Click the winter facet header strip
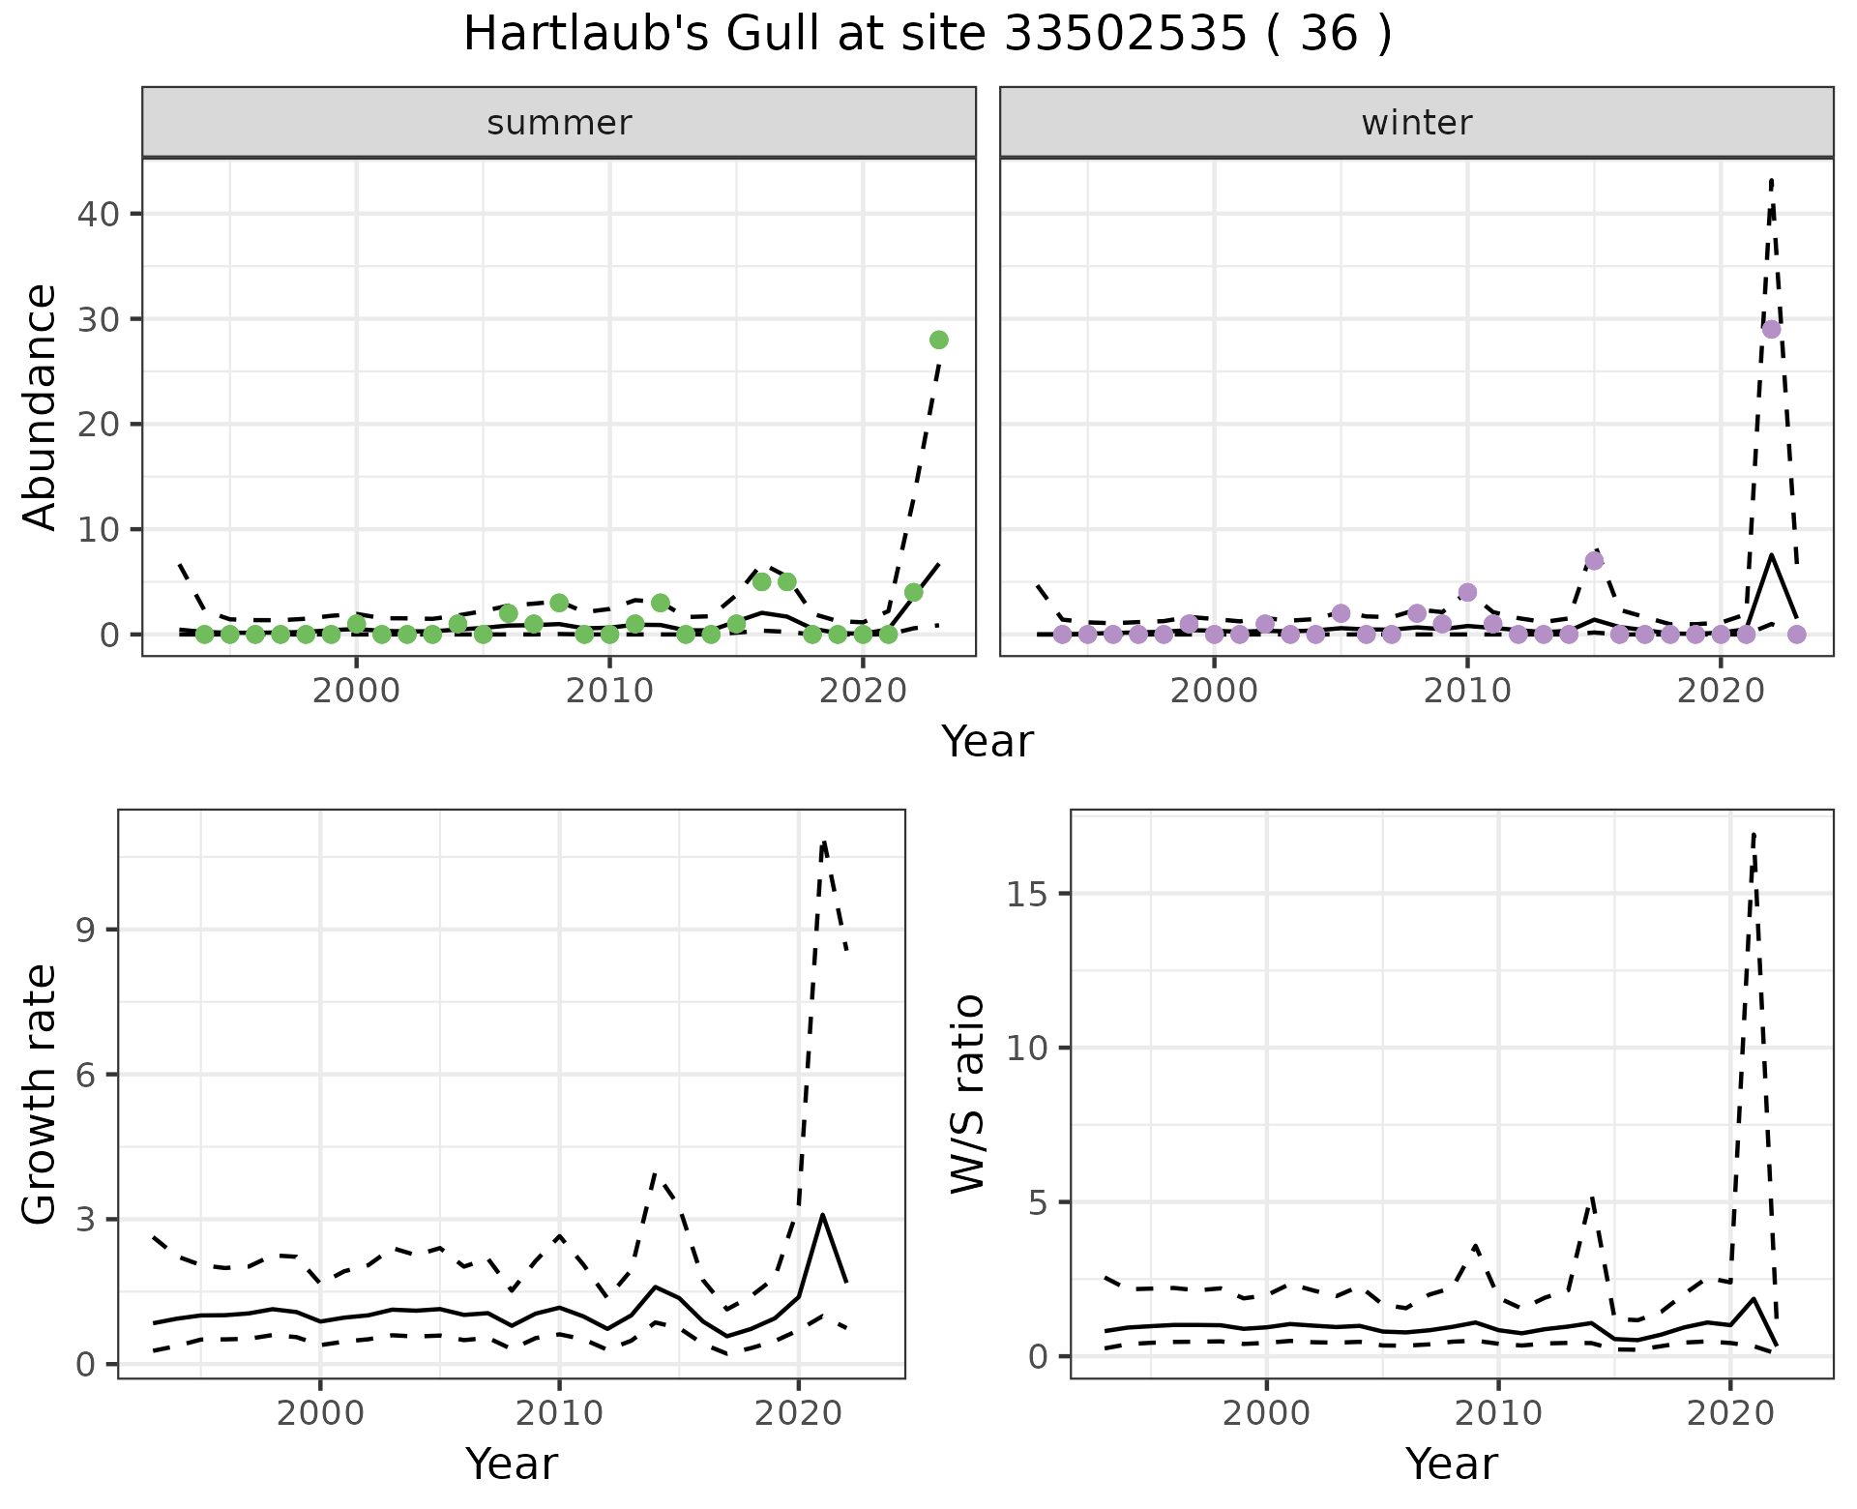1857x1509 pixels. pyautogui.click(x=1416, y=123)
